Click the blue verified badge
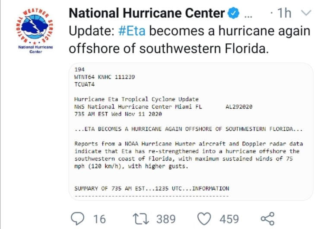This screenshot has height=229, width=324. (x=233, y=13)
